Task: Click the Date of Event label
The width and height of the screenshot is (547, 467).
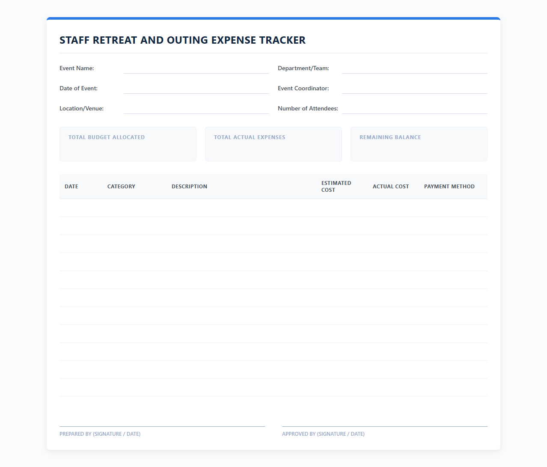Action: [78, 89]
